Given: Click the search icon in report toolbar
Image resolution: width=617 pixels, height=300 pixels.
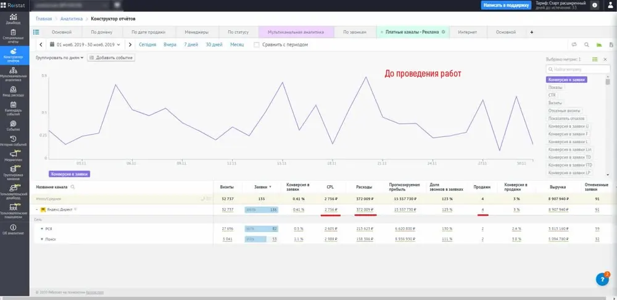Looking at the screenshot, I should (x=586, y=45).
